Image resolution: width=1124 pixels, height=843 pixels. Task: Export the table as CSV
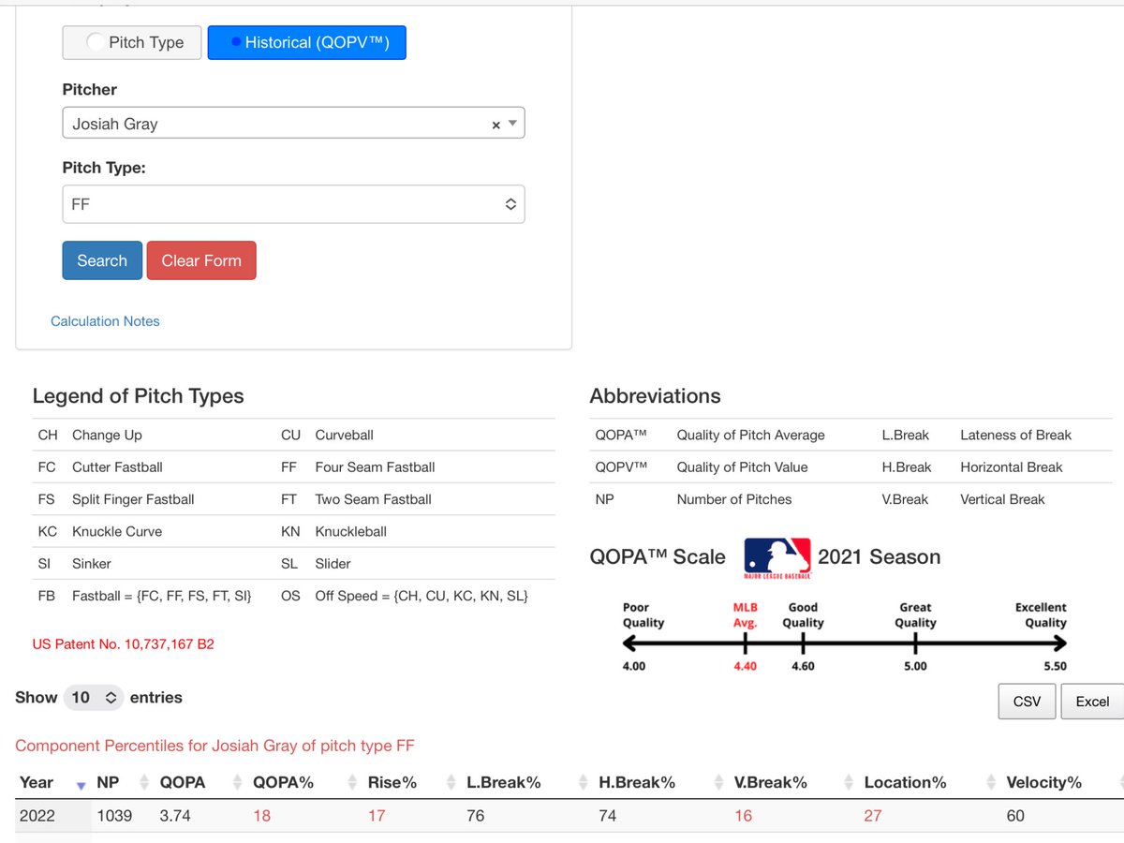[1027, 701]
